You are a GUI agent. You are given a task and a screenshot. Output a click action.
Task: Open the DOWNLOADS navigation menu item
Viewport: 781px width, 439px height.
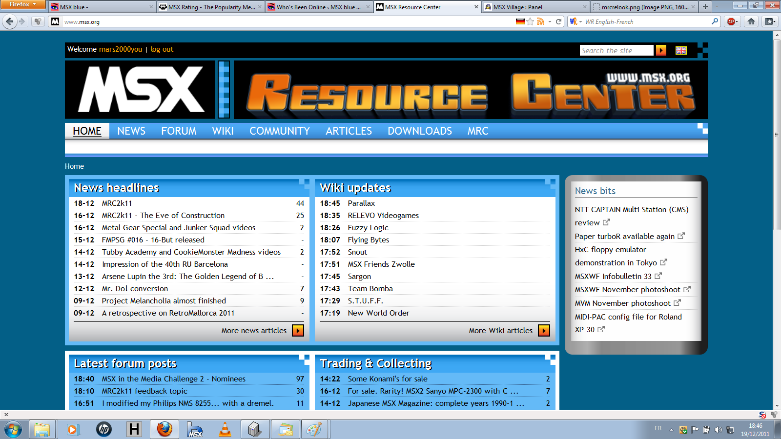(419, 131)
